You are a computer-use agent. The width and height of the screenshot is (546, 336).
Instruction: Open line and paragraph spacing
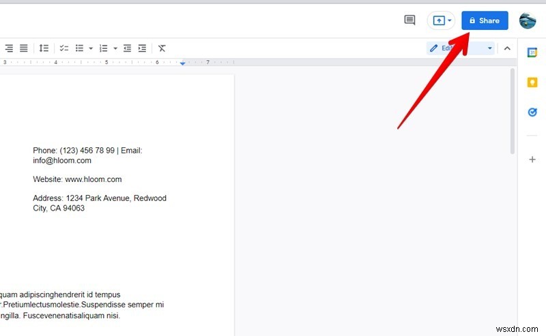(x=44, y=48)
